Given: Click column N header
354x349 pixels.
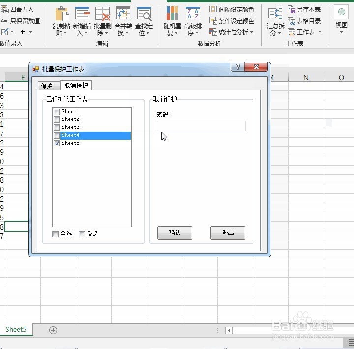Looking at the screenshot, I should (x=306, y=78).
